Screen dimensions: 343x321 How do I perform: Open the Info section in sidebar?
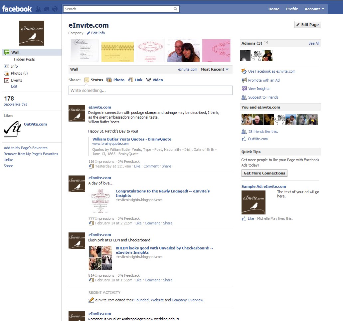tap(14, 66)
